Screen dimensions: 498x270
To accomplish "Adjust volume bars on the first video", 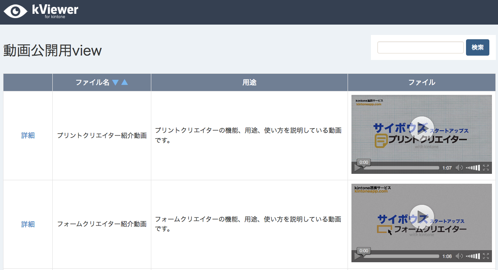I will (473, 168).
